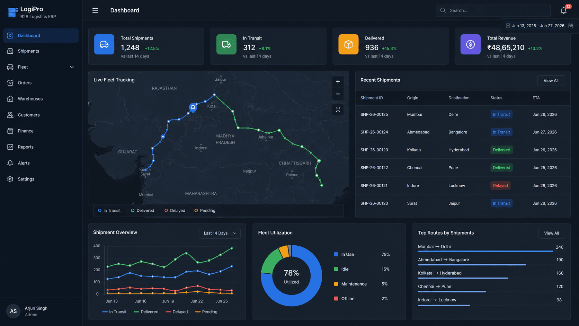The image size is (579, 326).
Task: Zoom out on the fleet map
Action: point(338,94)
